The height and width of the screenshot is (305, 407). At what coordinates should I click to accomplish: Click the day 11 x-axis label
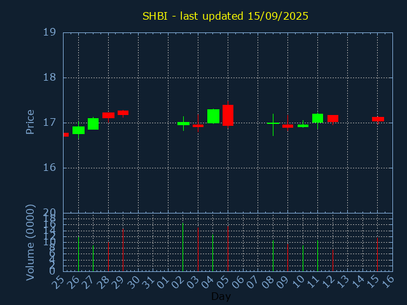[312, 282]
